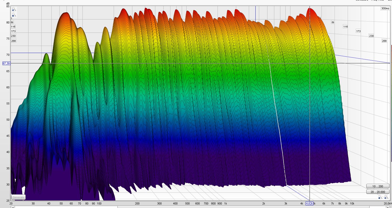This screenshot has height=208, width=392.
Task: Click the 85 tick on the dB axis
Action: pyautogui.click(x=8, y=6)
